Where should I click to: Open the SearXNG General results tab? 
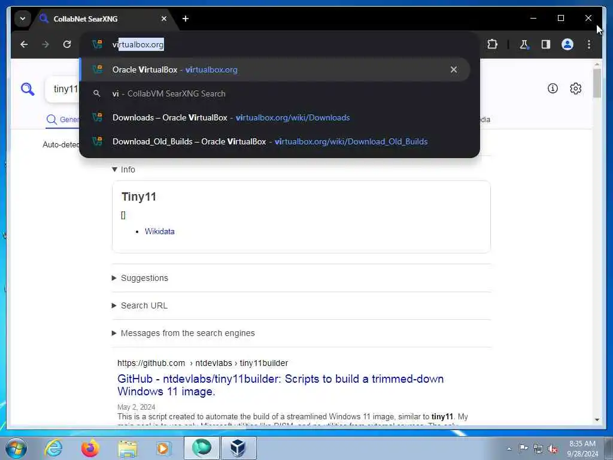pos(62,119)
